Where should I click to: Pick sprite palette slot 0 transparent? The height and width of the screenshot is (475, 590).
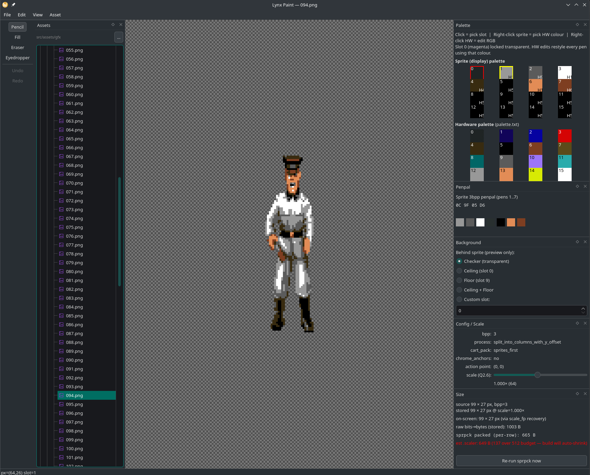(477, 73)
